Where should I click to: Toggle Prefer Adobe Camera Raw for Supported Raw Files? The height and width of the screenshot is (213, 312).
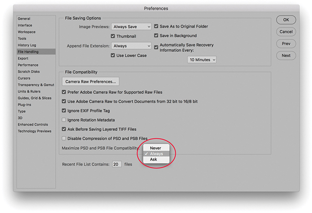(x=64, y=92)
